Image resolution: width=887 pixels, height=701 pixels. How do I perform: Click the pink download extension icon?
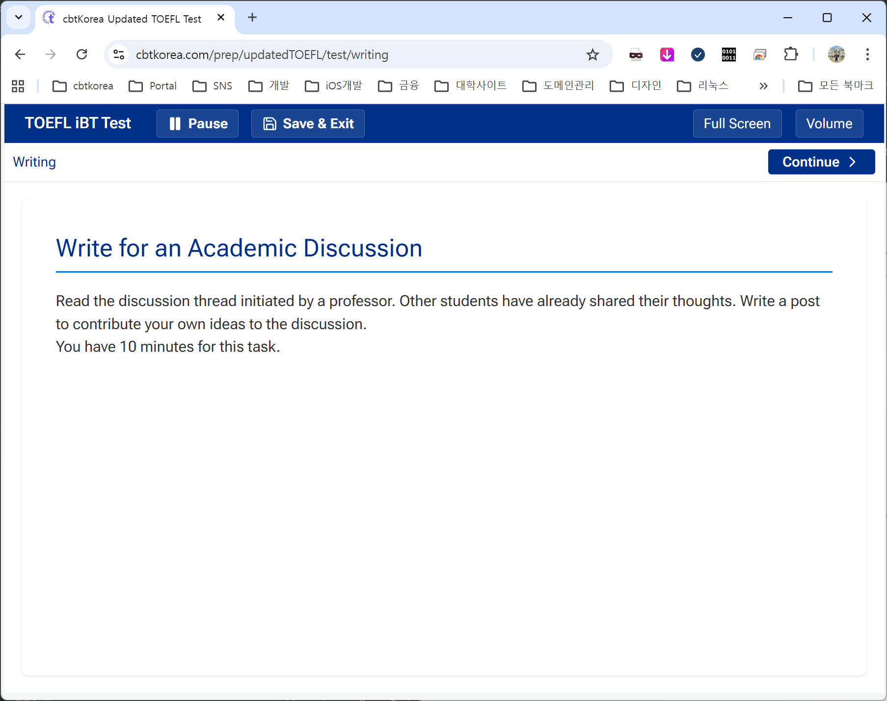[x=667, y=55]
